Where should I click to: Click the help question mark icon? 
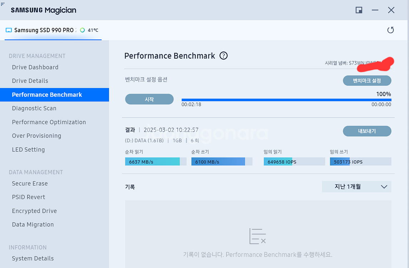223,55
